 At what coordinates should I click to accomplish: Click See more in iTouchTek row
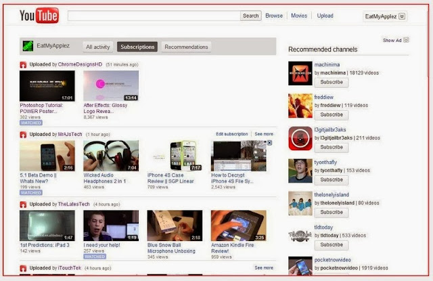264,267
